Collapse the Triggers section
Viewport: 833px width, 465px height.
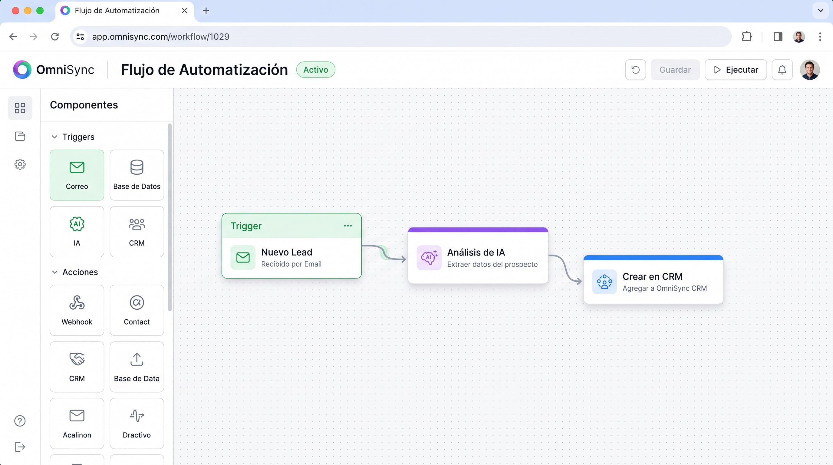coord(55,137)
